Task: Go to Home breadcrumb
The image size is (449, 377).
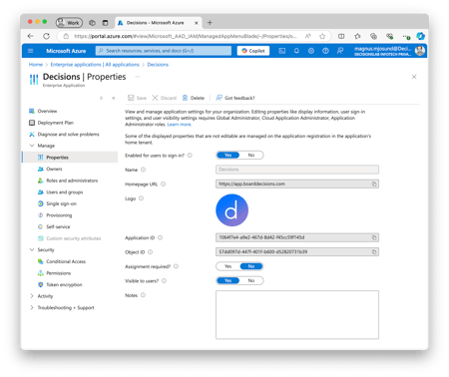Action: pos(36,65)
